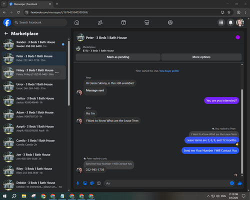This screenshot has width=250, height=200.
Task: Click the purple conversation information icon
Action: (237, 37)
